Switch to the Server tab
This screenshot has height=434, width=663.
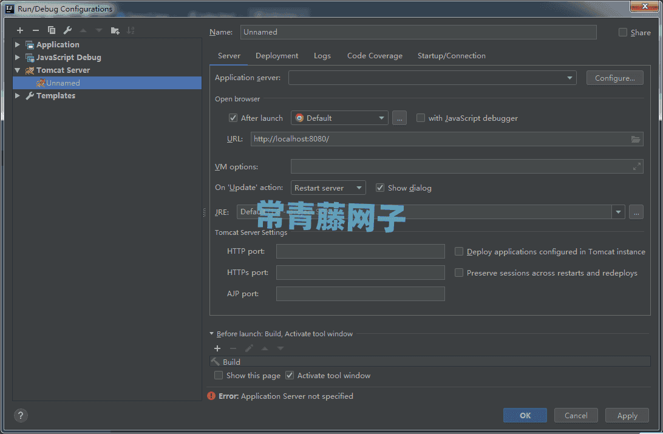pyautogui.click(x=229, y=56)
